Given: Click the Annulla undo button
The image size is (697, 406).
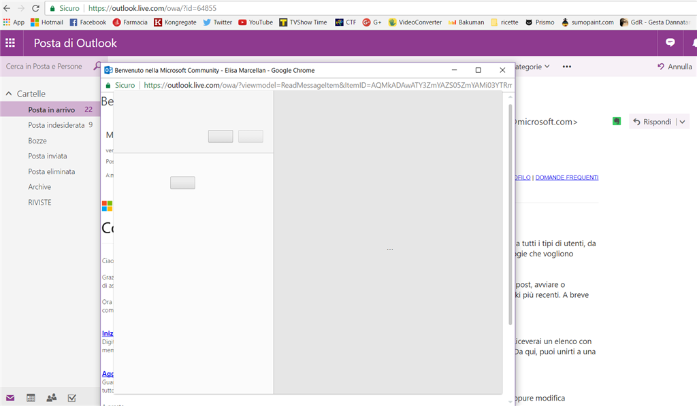Looking at the screenshot, I should [x=675, y=67].
